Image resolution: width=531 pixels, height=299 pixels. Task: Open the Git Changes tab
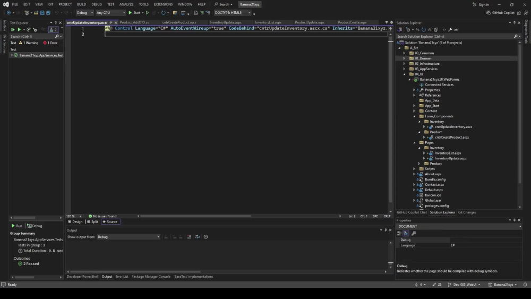(467, 212)
